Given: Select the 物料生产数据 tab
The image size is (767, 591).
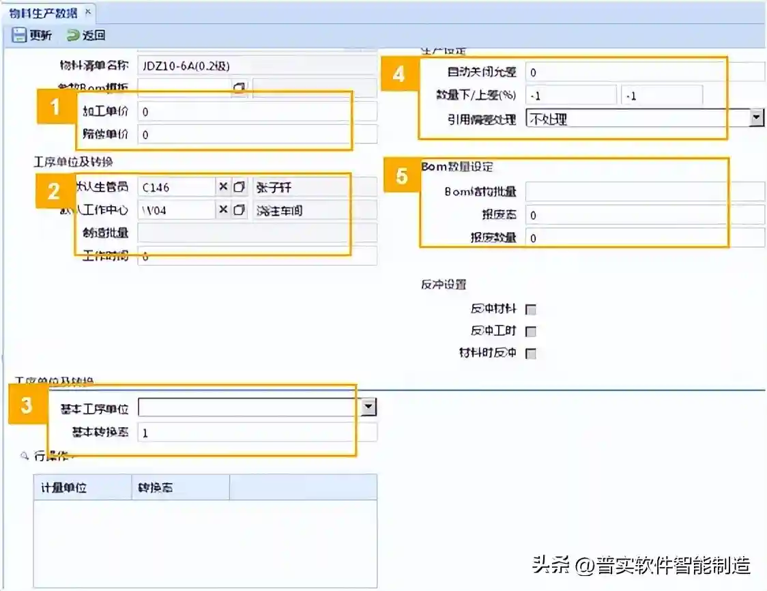Looking at the screenshot, I should 44,12.
